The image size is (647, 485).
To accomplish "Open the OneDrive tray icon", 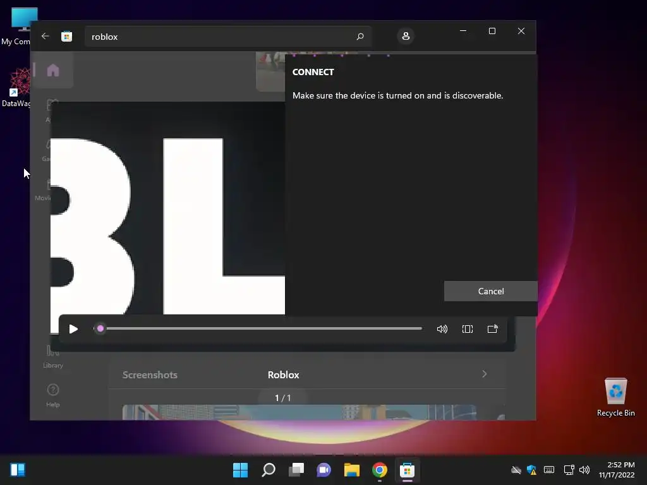I will point(516,470).
